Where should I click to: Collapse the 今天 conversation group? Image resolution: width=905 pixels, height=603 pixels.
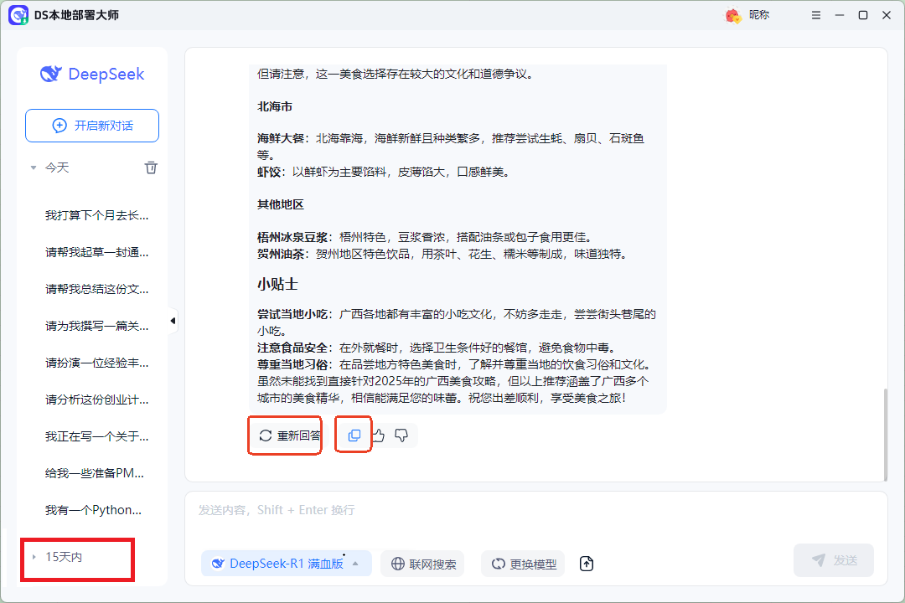pyautogui.click(x=34, y=167)
